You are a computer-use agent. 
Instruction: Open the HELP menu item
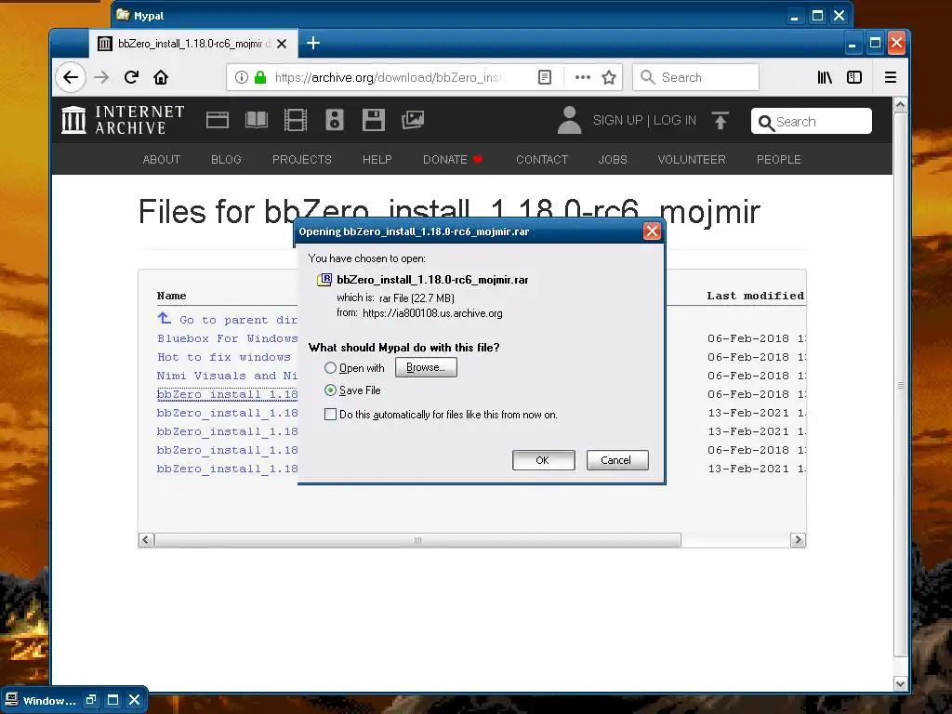point(377,159)
